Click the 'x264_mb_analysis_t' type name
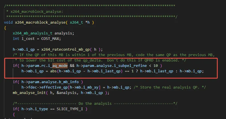The height and width of the screenshot is (119, 226). [x=33, y=33]
